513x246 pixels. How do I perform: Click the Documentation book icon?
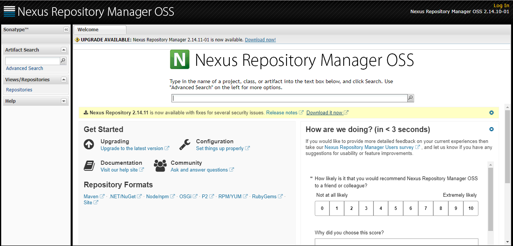[x=89, y=166]
